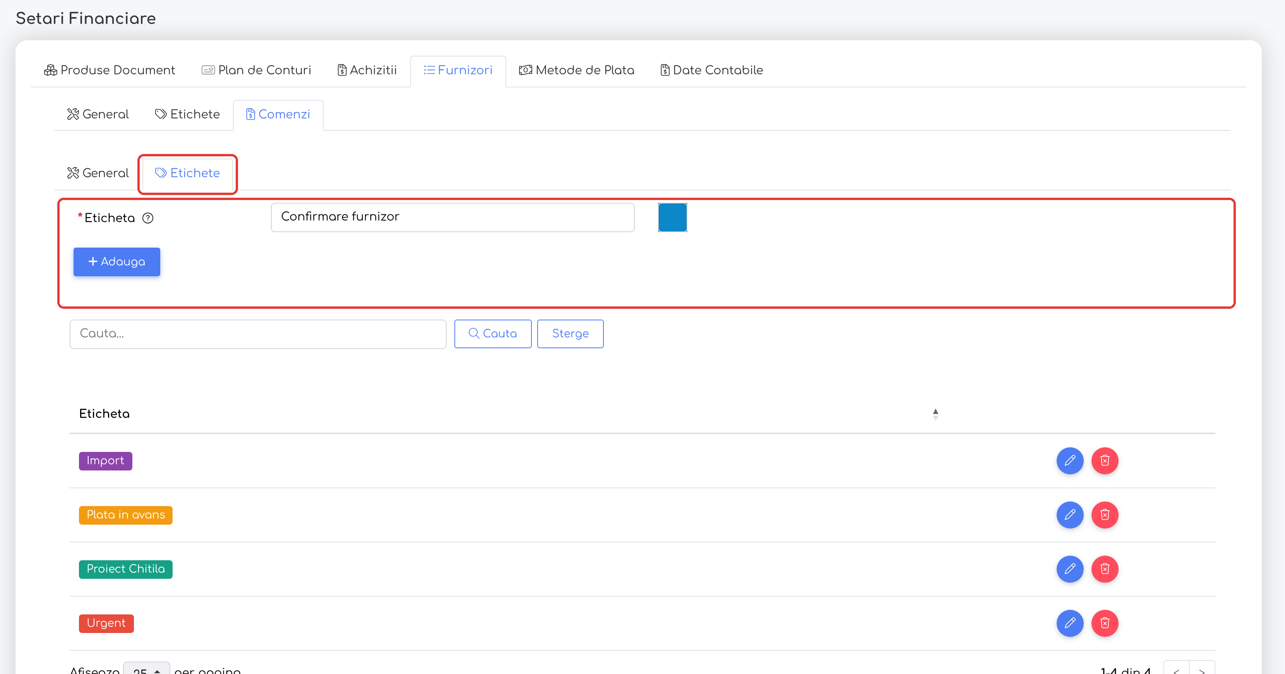Click the help icon next to Eticheta
This screenshot has height=674, width=1285.
tap(147, 218)
